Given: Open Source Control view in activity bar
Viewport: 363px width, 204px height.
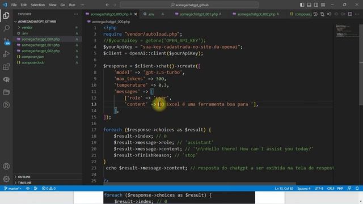Looking at the screenshot, I should pyautogui.click(x=6, y=41).
